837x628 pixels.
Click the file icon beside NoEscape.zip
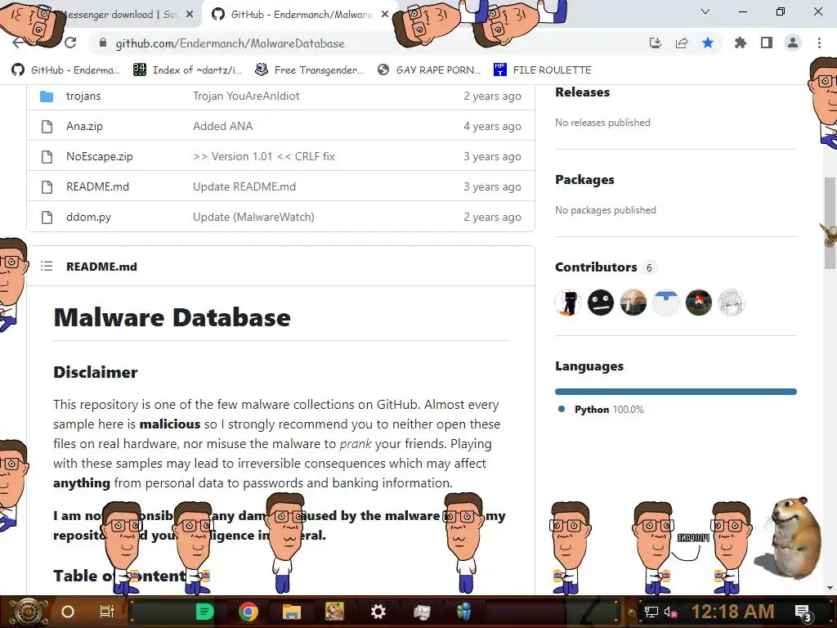coord(47,157)
